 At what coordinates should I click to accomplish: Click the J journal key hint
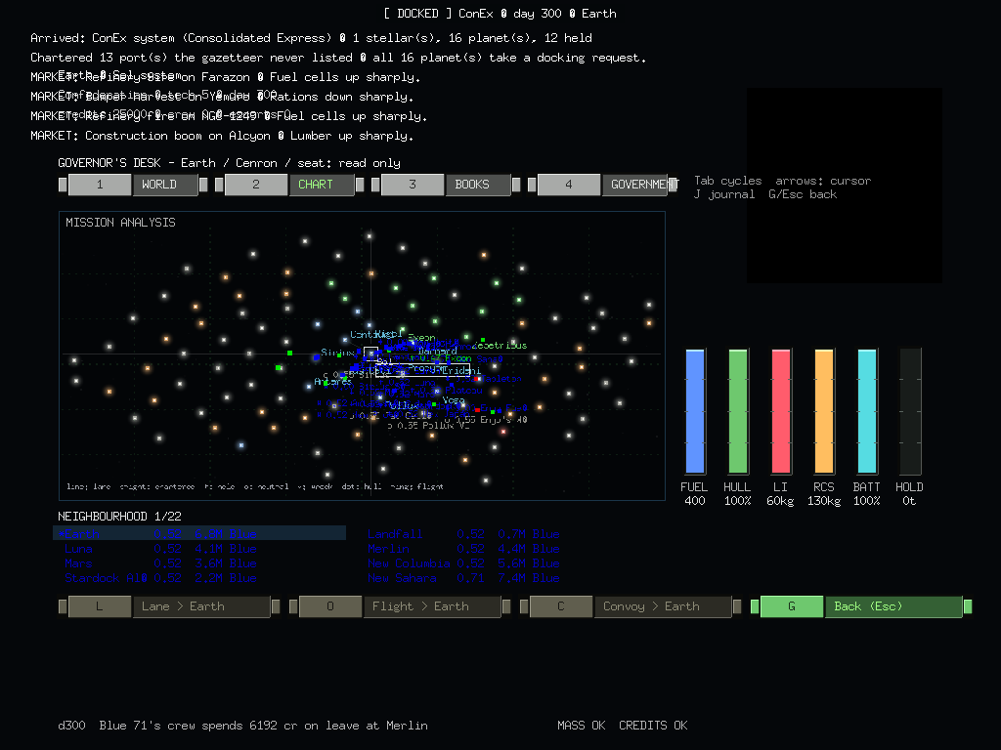(x=724, y=194)
